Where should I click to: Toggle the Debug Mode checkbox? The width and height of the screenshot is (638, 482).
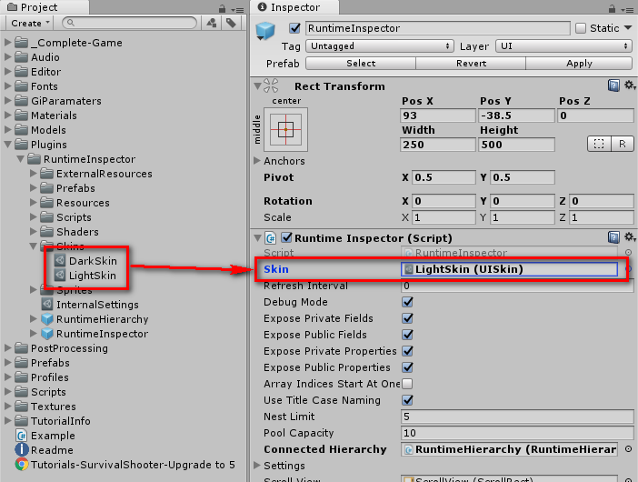click(407, 302)
